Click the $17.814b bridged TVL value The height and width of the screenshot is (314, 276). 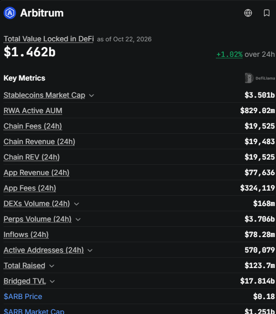[x=257, y=281]
